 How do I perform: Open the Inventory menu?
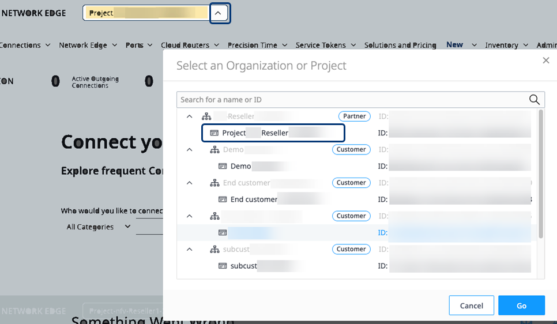[507, 45]
